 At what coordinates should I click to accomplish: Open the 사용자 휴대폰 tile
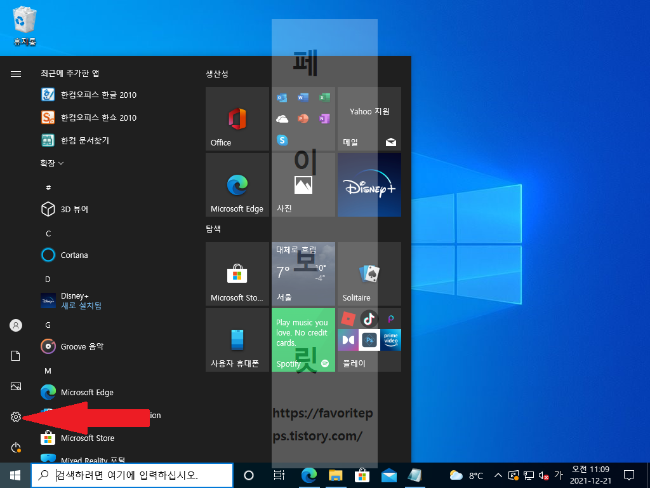237,340
